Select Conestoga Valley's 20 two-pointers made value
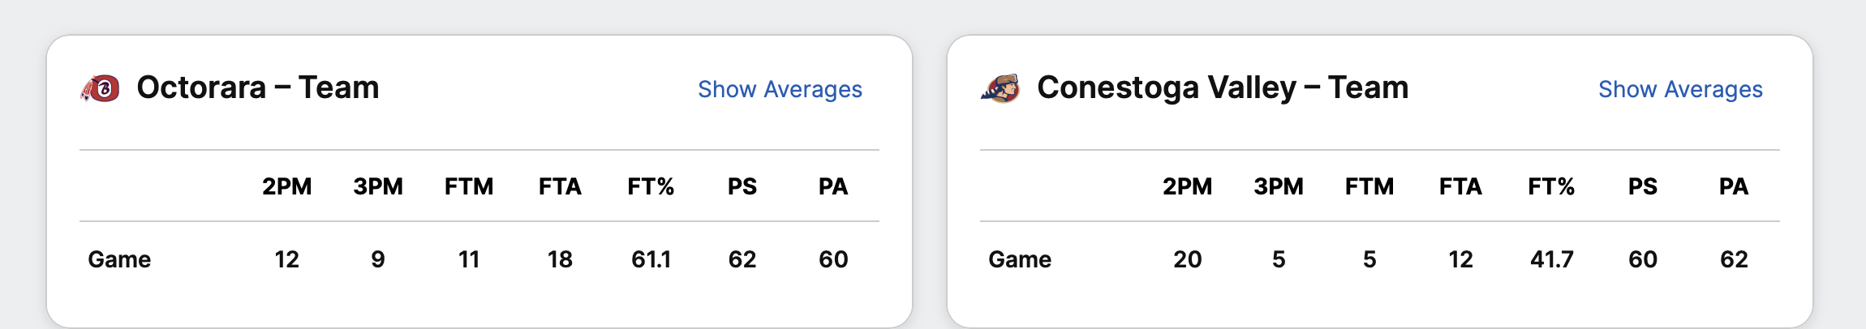 1187,259
